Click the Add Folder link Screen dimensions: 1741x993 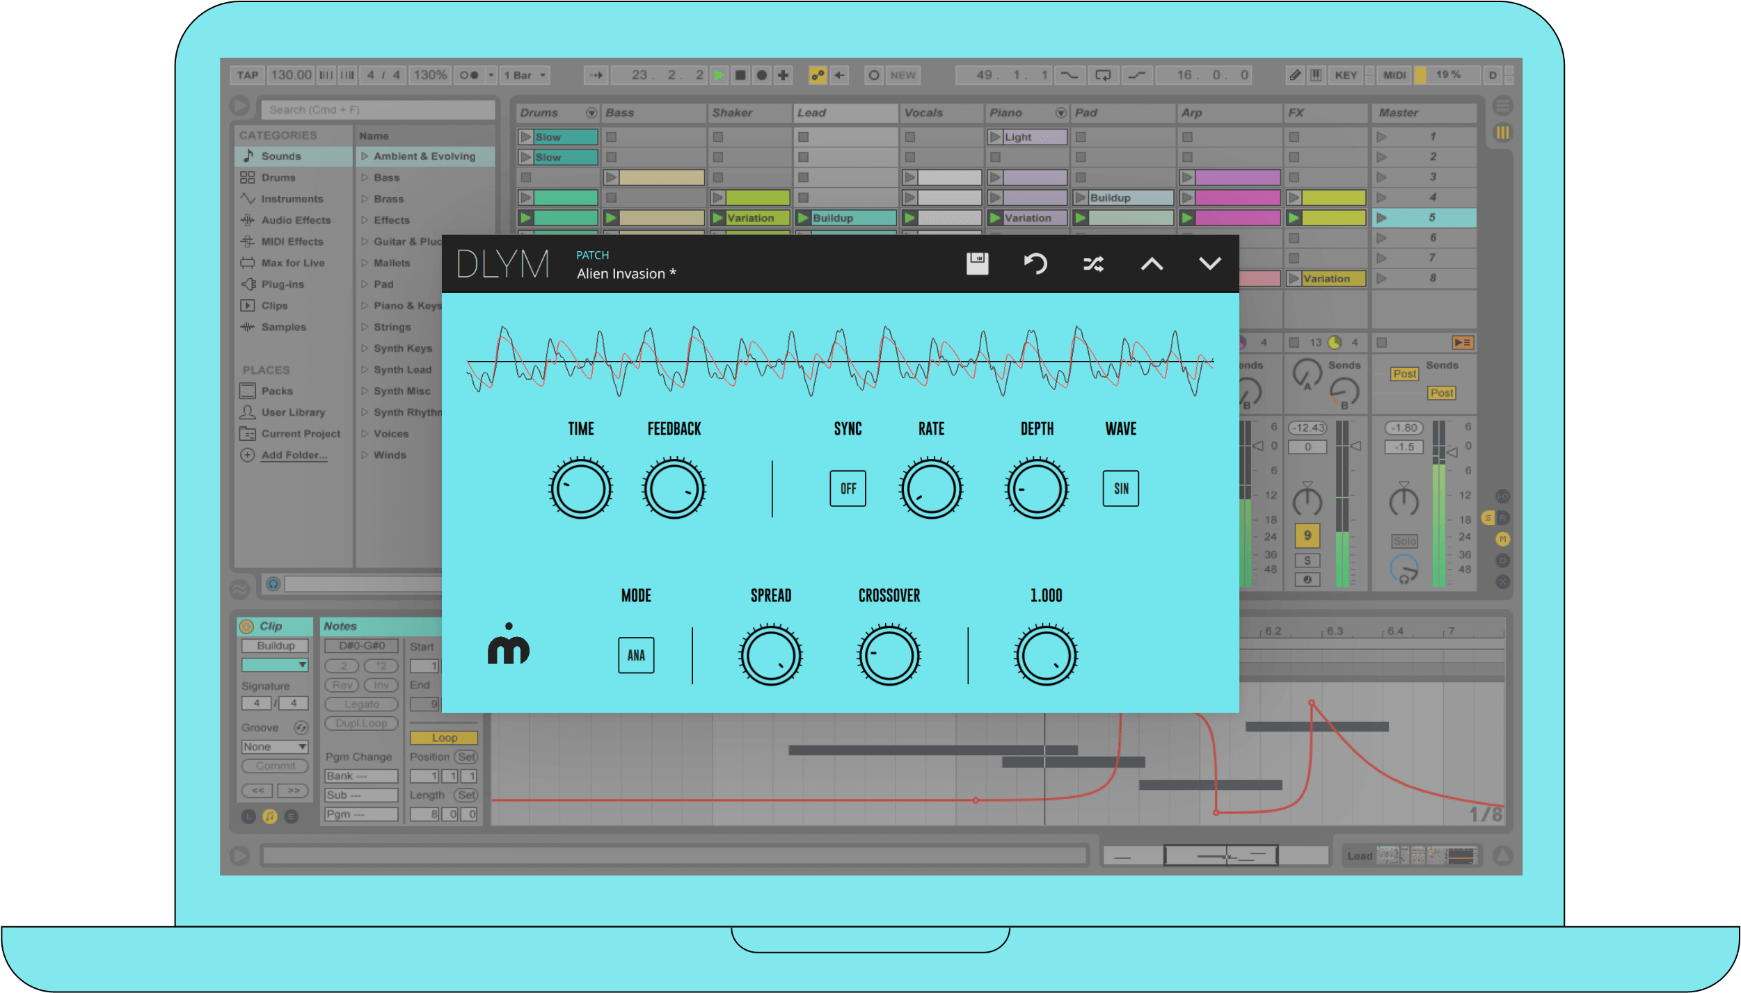[x=294, y=455]
